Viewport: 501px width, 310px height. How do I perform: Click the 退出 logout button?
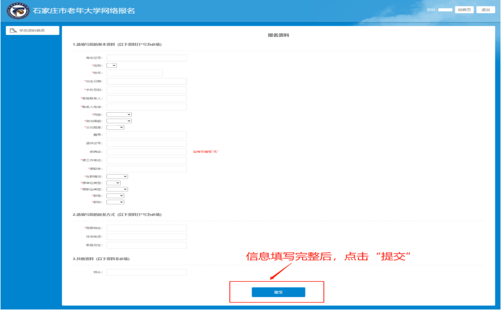pos(485,10)
